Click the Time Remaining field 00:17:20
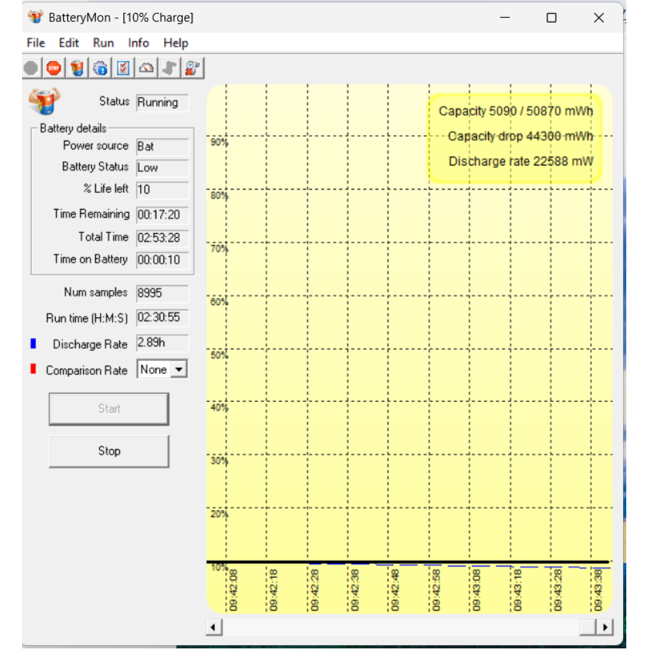Image resolution: width=649 pixels, height=649 pixels. click(x=162, y=214)
